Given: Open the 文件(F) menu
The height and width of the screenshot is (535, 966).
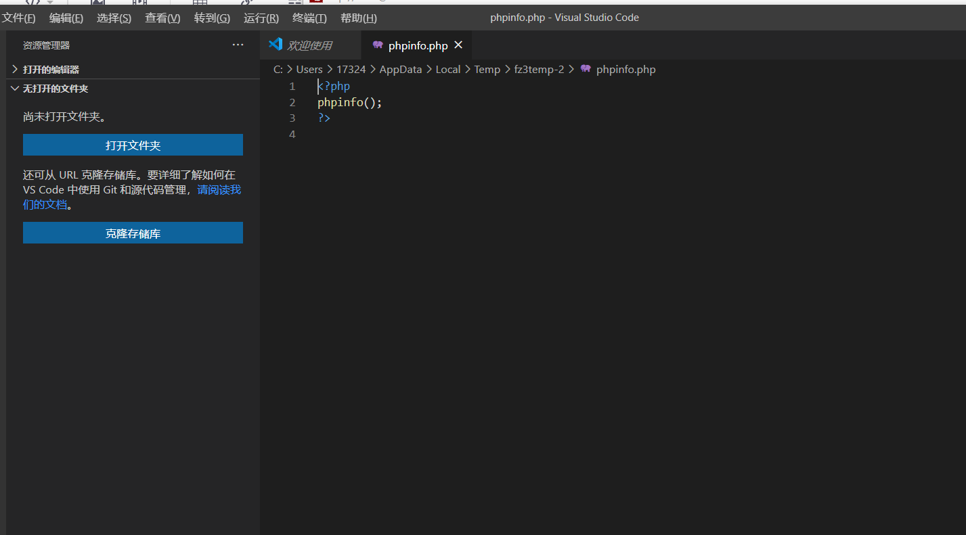Looking at the screenshot, I should tap(19, 18).
